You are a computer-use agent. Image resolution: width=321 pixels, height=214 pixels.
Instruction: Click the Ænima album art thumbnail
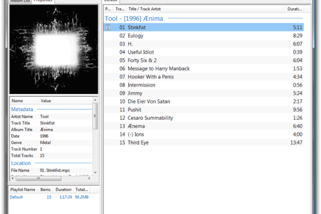click(53, 49)
